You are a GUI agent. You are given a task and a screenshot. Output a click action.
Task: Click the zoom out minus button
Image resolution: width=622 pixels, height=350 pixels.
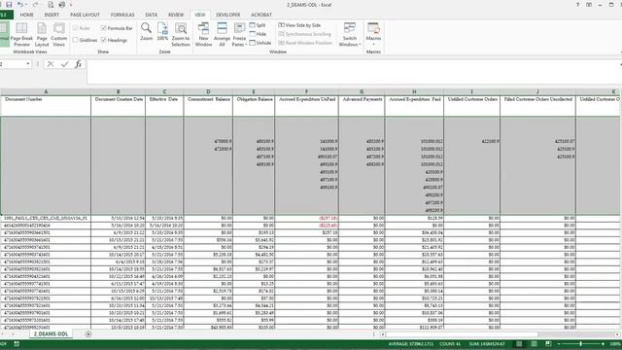click(560, 343)
